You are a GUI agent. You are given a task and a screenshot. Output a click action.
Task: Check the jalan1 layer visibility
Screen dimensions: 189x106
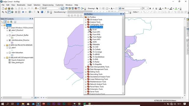pos(10,48)
